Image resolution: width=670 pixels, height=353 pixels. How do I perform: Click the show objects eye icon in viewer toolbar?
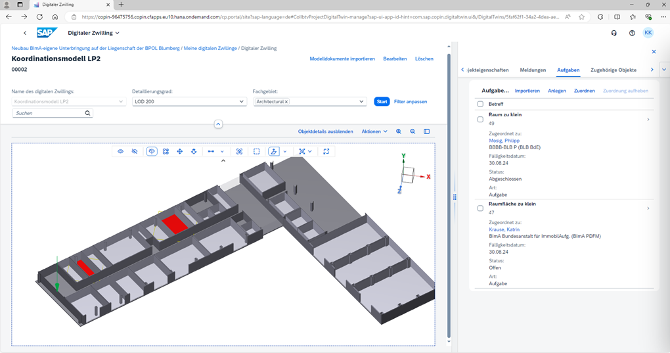pos(120,151)
